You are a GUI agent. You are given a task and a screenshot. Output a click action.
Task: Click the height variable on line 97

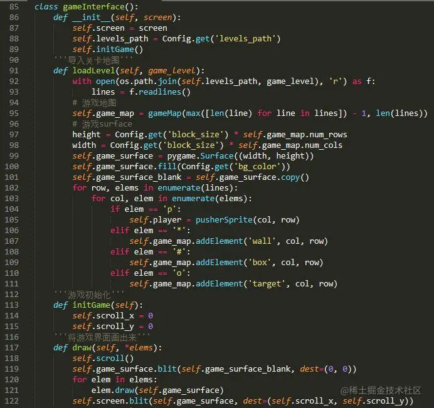(87, 135)
